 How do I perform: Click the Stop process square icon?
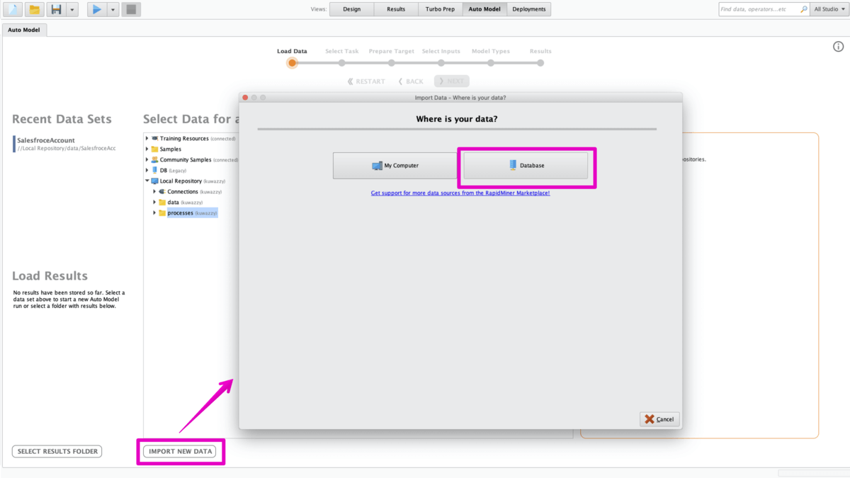pos(131,9)
